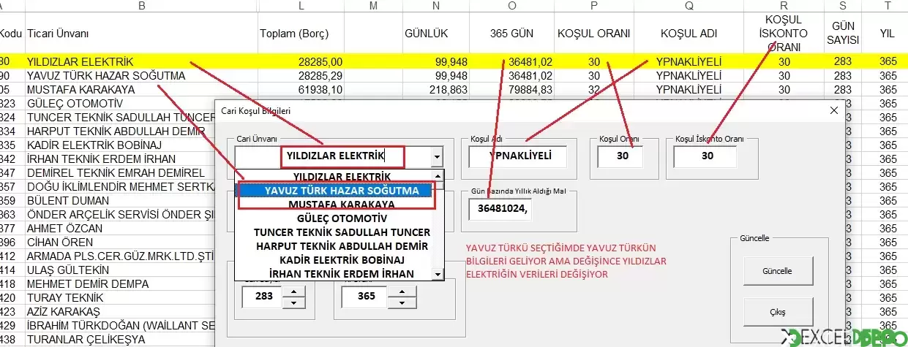The width and height of the screenshot is (908, 347).
Task: Close the Cari Koşul Bilgileri dialog
Action: click(x=833, y=110)
